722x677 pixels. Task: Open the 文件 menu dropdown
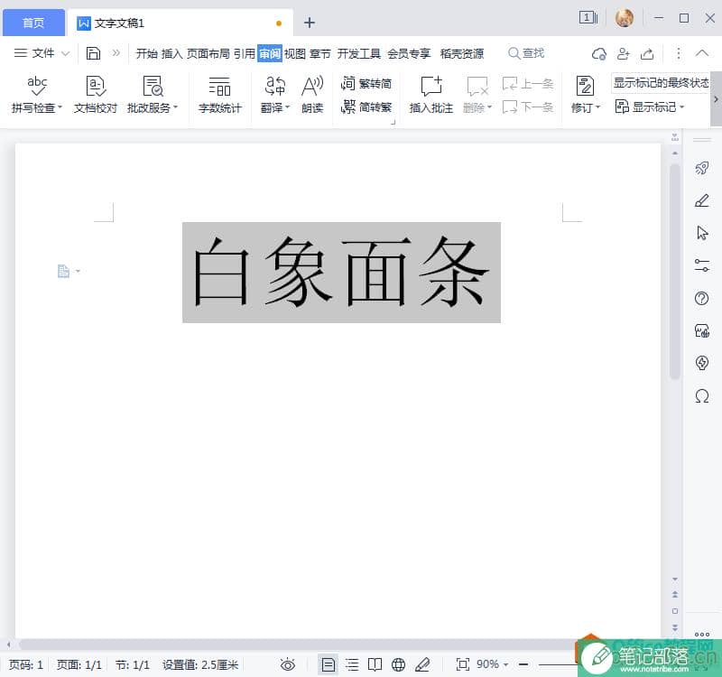42,53
